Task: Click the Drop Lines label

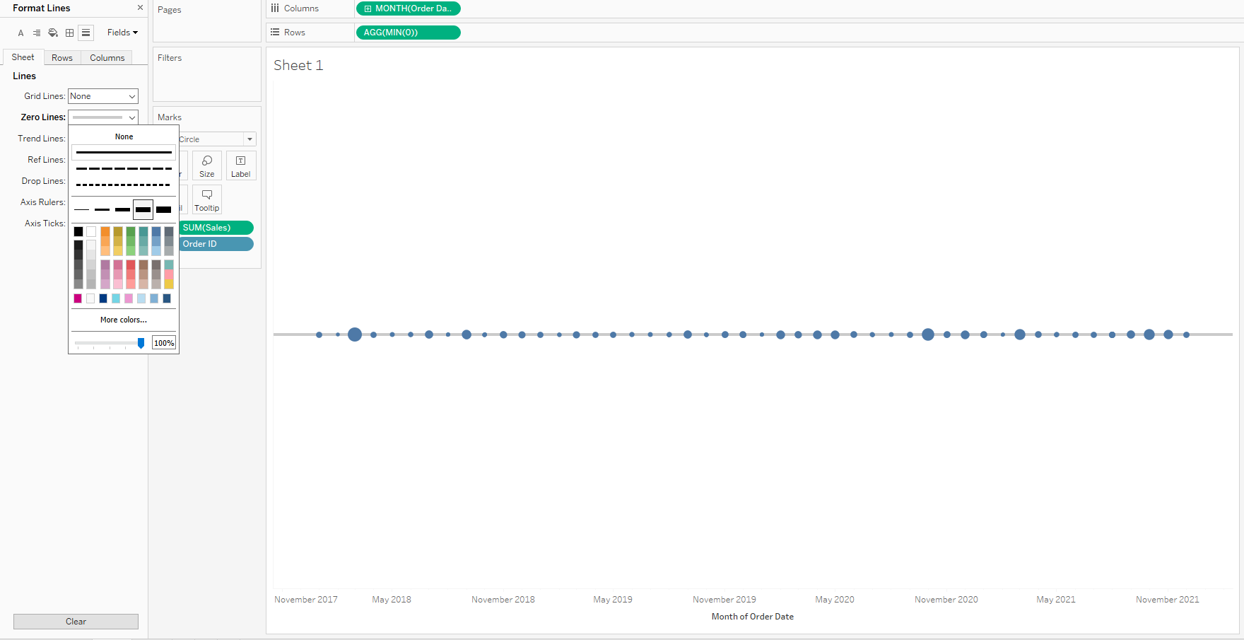Action: point(44,181)
